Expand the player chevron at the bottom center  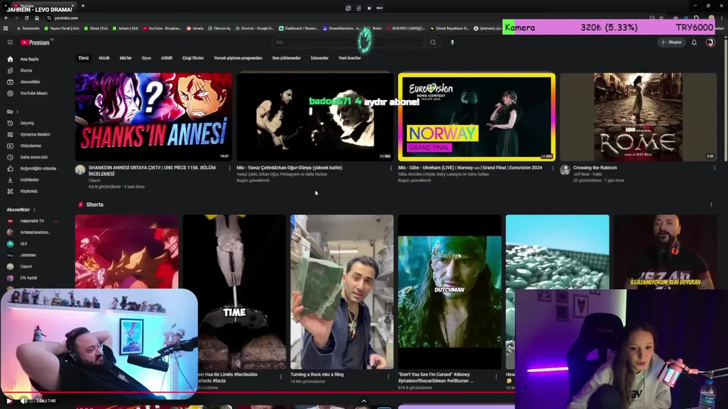tap(364, 401)
